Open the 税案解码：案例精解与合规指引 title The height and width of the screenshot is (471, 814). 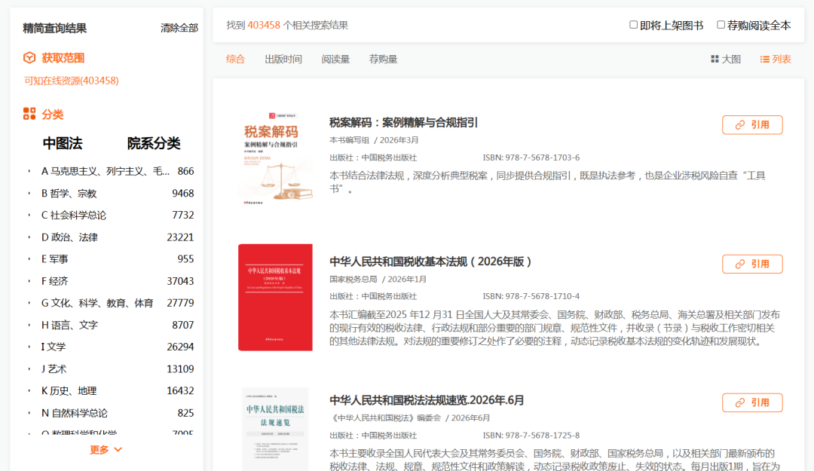tap(403, 123)
